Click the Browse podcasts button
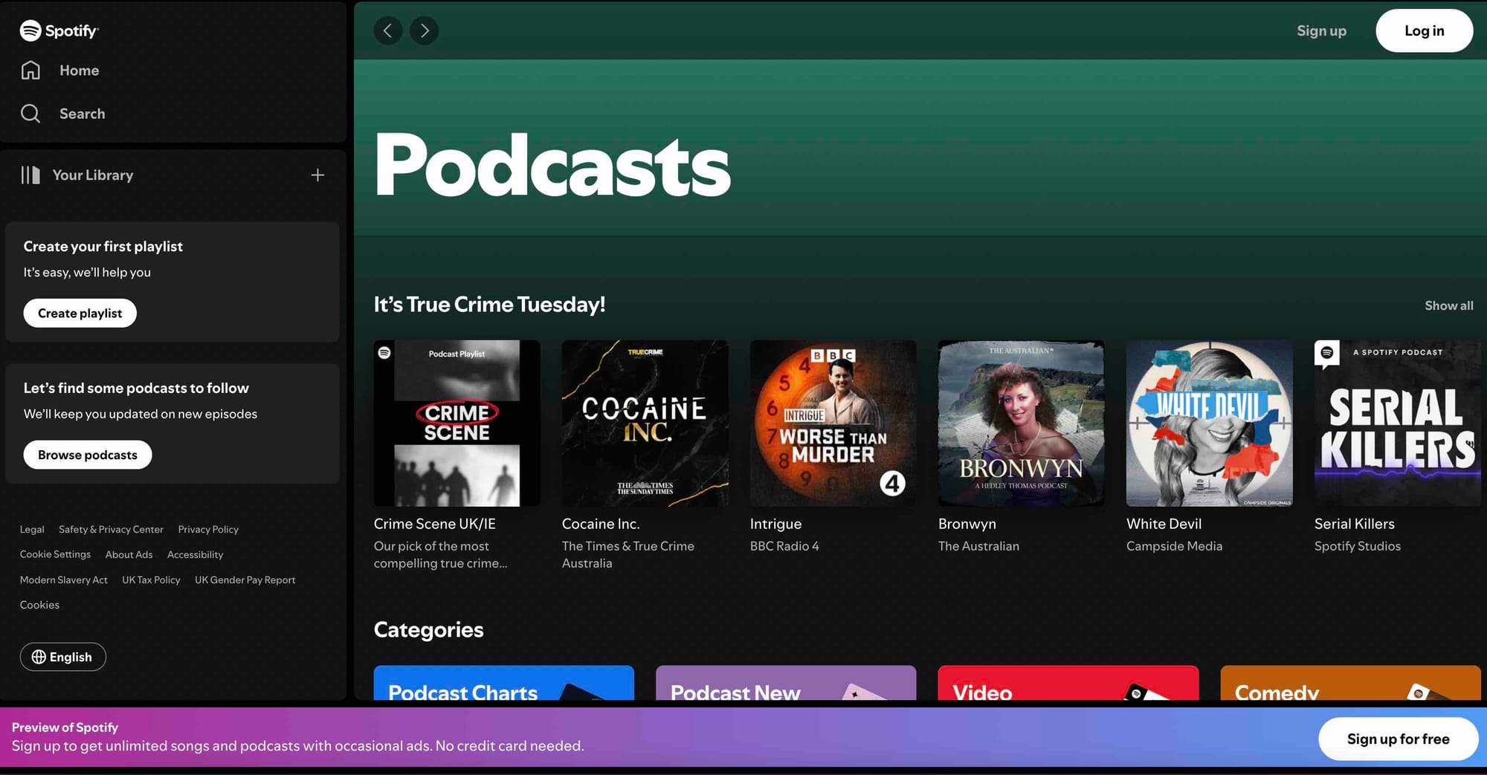The height and width of the screenshot is (775, 1487). click(x=87, y=454)
